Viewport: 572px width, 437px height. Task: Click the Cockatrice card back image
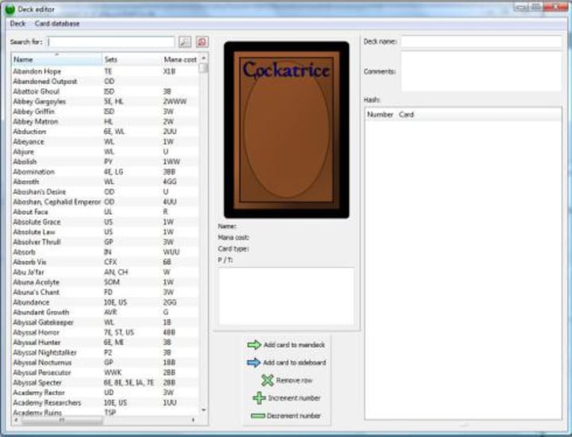click(286, 130)
